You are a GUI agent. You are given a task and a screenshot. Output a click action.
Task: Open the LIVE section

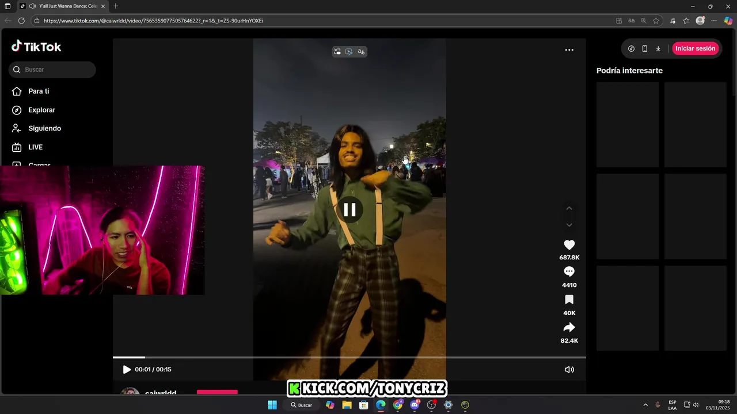coord(27,147)
